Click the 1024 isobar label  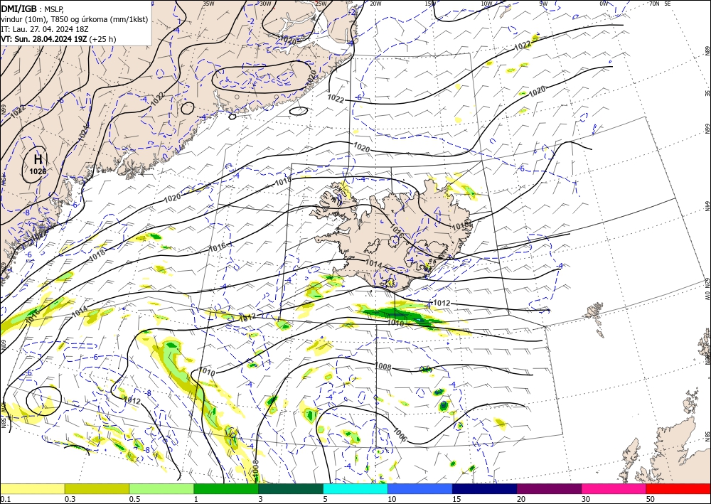pos(83,132)
